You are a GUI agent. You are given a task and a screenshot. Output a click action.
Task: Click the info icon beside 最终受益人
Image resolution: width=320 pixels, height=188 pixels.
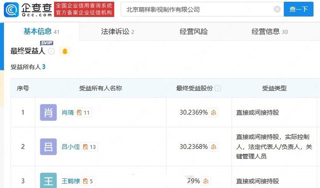point(51,51)
